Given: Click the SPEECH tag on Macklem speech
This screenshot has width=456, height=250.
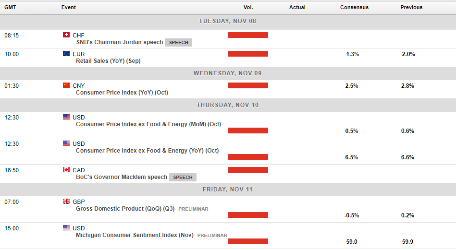Looking at the screenshot, I should (x=183, y=177).
